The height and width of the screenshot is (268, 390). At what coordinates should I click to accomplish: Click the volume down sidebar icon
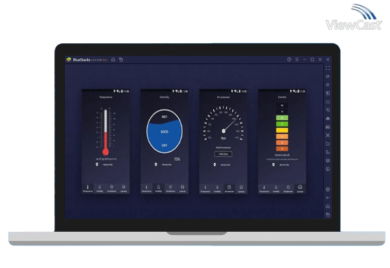(x=328, y=85)
